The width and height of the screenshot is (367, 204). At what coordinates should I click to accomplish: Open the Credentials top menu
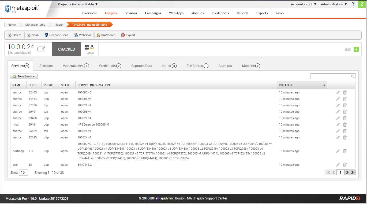click(220, 13)
